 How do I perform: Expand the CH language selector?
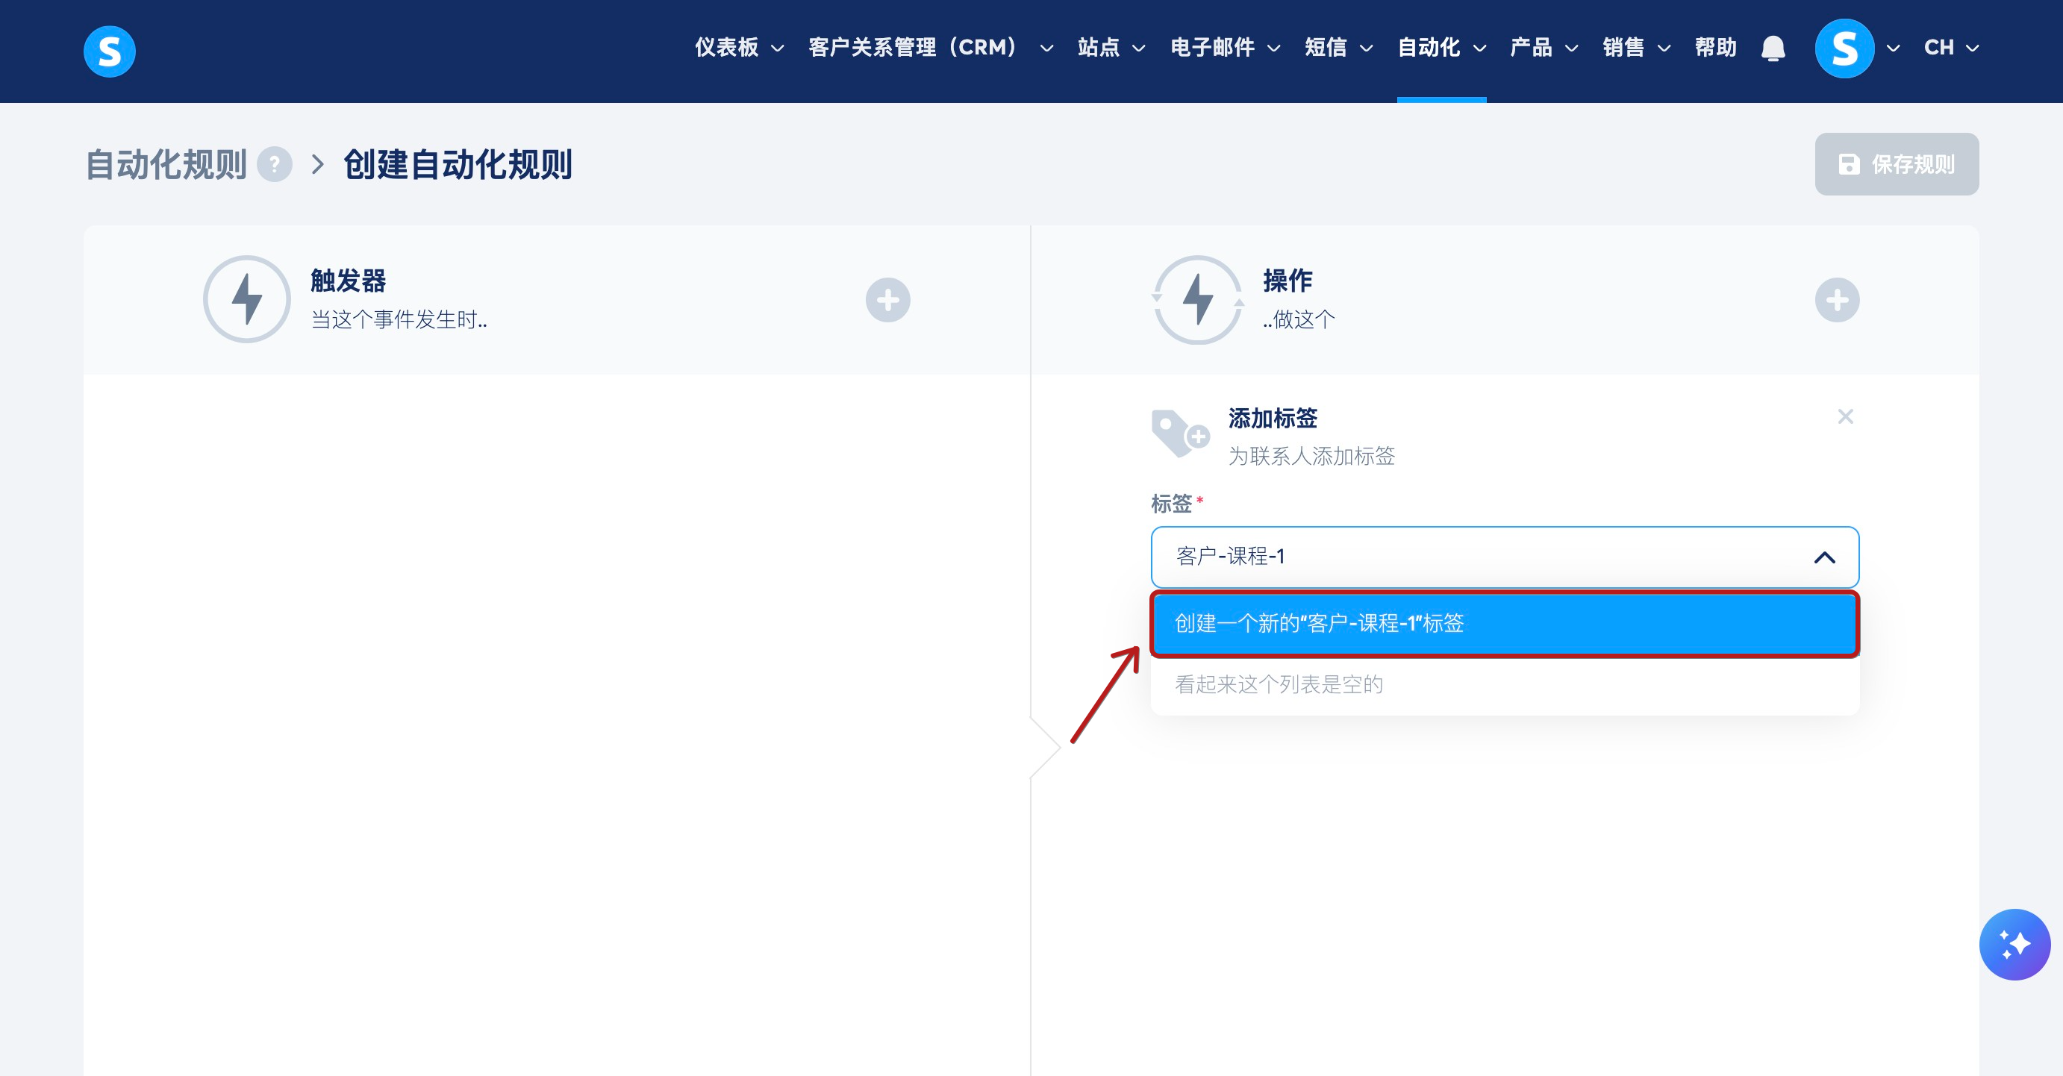[x=1951, y=48]
